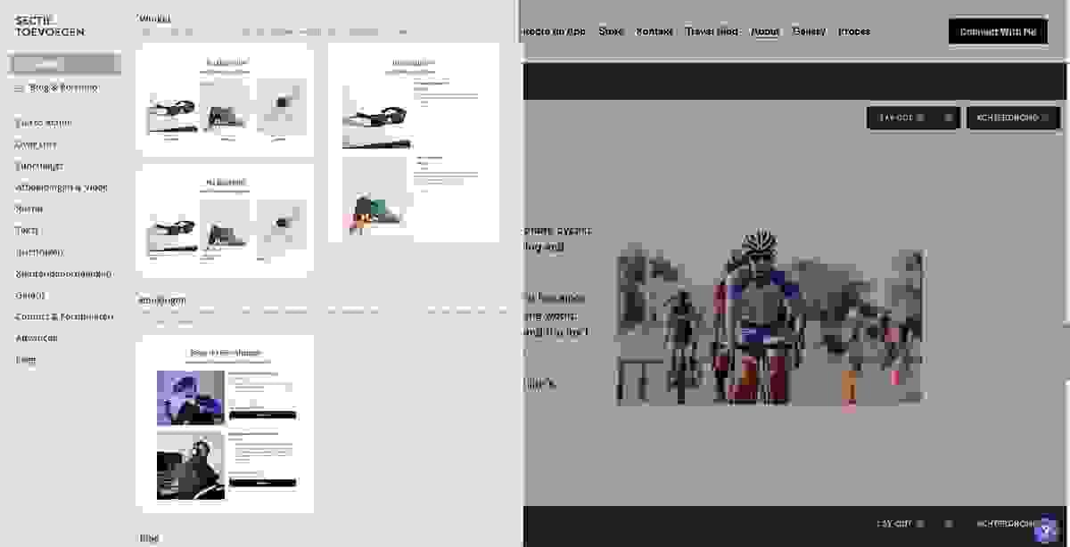The height and width of the screenshot is (547, 1070).
Task: Open the Afbeeldingen & Video category
Action: [61, 187]
